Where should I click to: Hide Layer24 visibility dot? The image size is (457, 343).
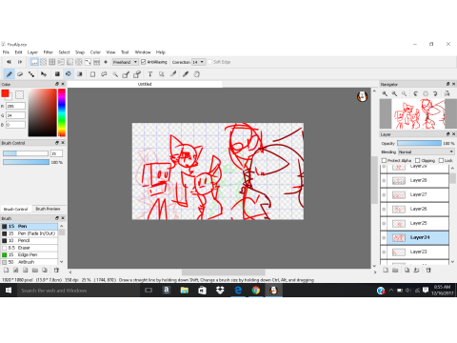click(x=384, y=237)
